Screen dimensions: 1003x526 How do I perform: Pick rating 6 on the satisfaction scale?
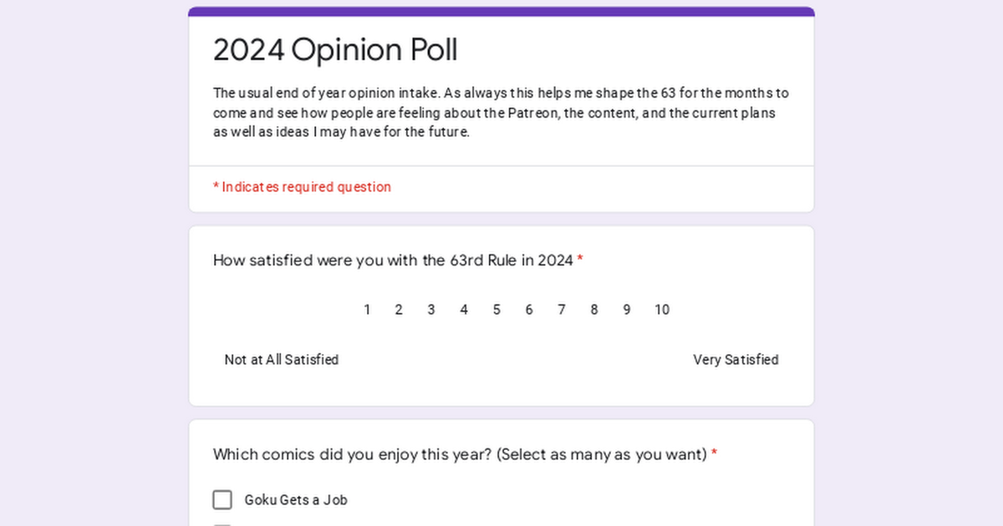pyautogui.click(x=529, y=310)
